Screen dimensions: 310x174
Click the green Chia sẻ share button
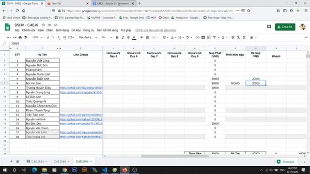point(285,27)
